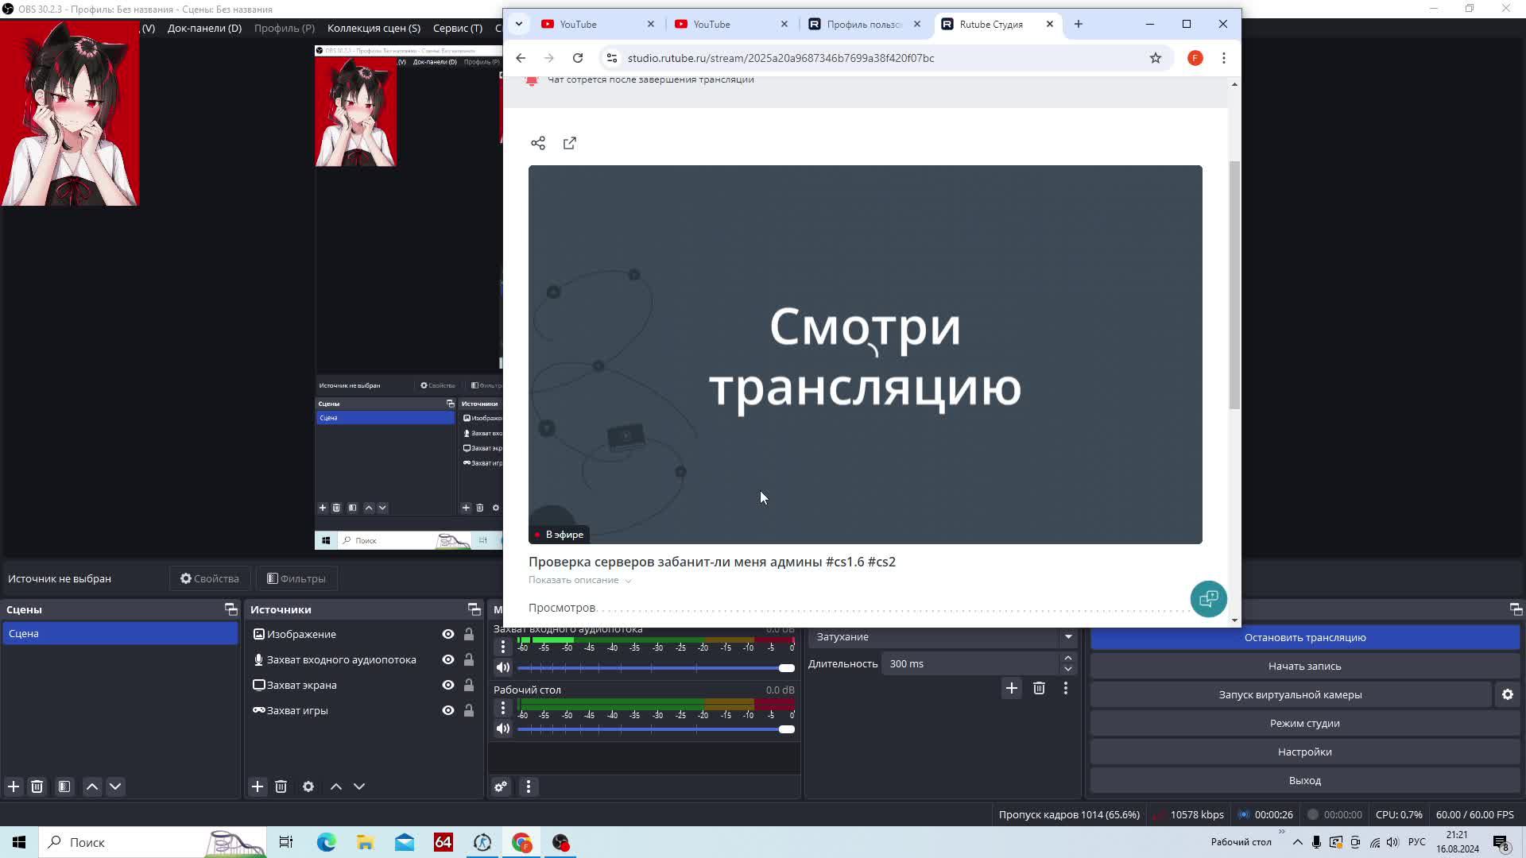Toggle visibility of Захват игры source
Screen dimensions: 1526x858
tap(448, 710)
